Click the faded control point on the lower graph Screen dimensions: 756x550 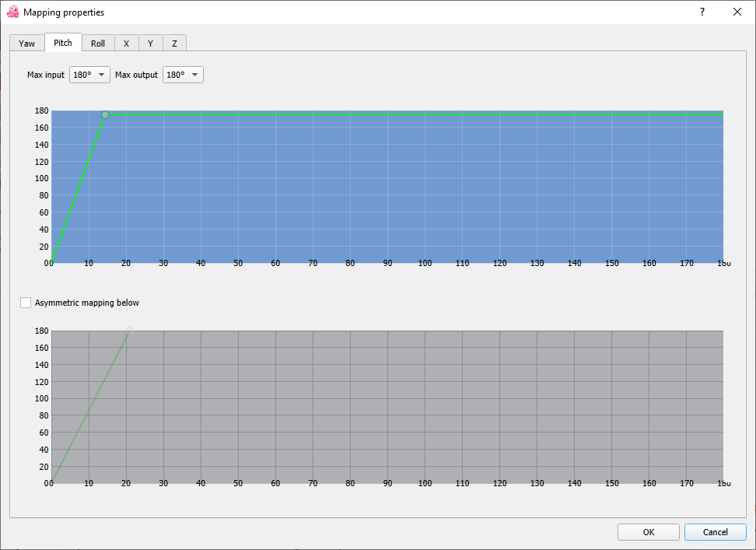(130, 331)
